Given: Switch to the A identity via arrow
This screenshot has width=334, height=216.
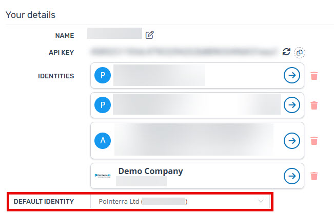Looking at the screenshot, I should [292, 141].
